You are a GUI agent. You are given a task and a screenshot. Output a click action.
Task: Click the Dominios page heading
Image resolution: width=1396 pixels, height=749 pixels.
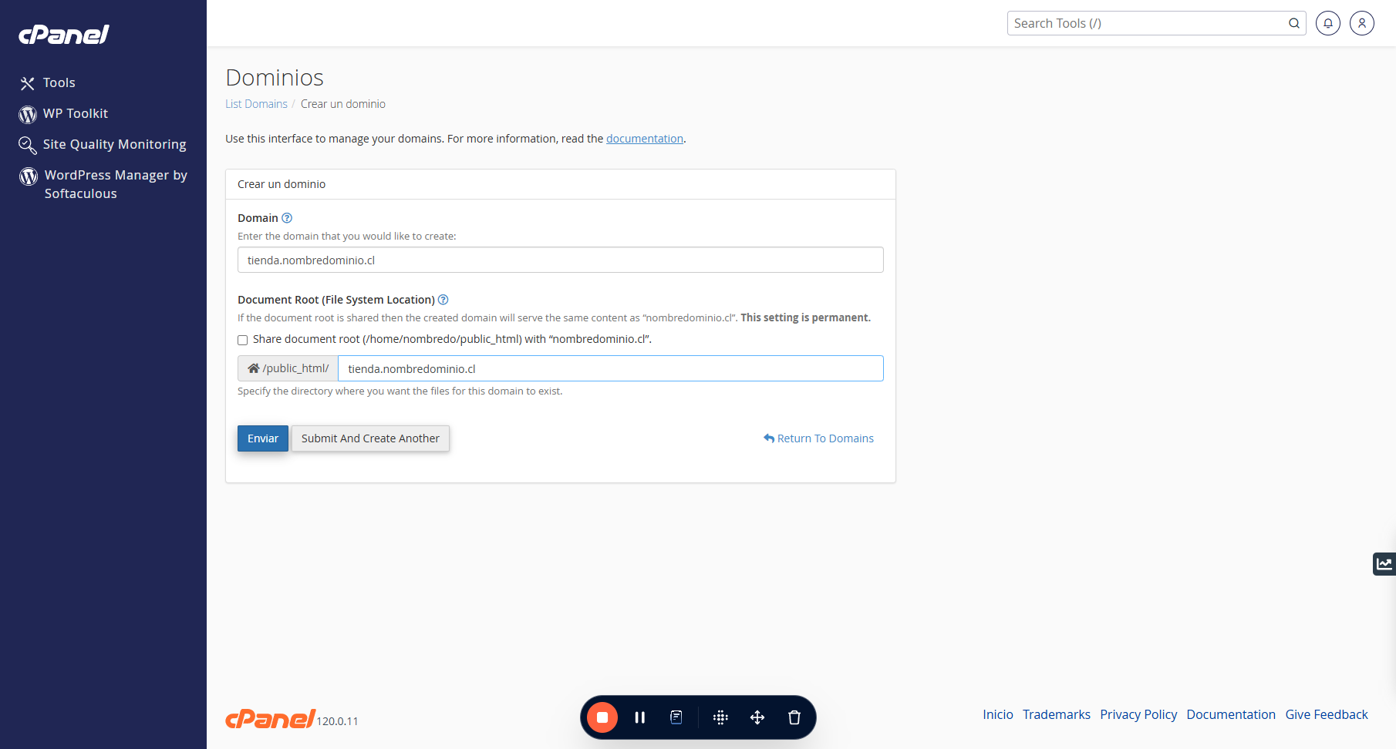(275, 78)
